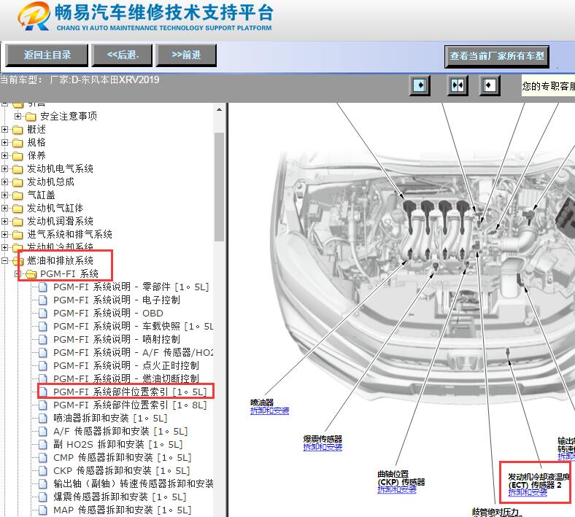575x517 pixels.
Task: Open PGM-FI 系统说明 - 零部件 [1。5L]
Action: point(131,287)
